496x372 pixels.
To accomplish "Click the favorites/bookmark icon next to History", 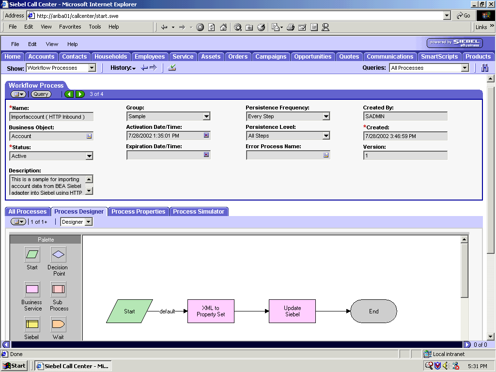I will click(x=171, y=68).
